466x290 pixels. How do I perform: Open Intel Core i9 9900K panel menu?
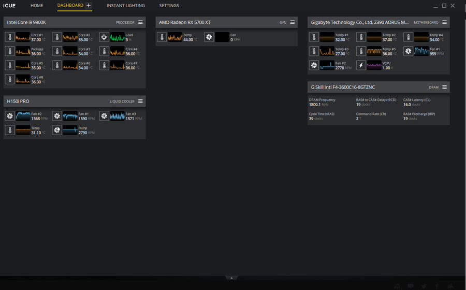(140, 22)
